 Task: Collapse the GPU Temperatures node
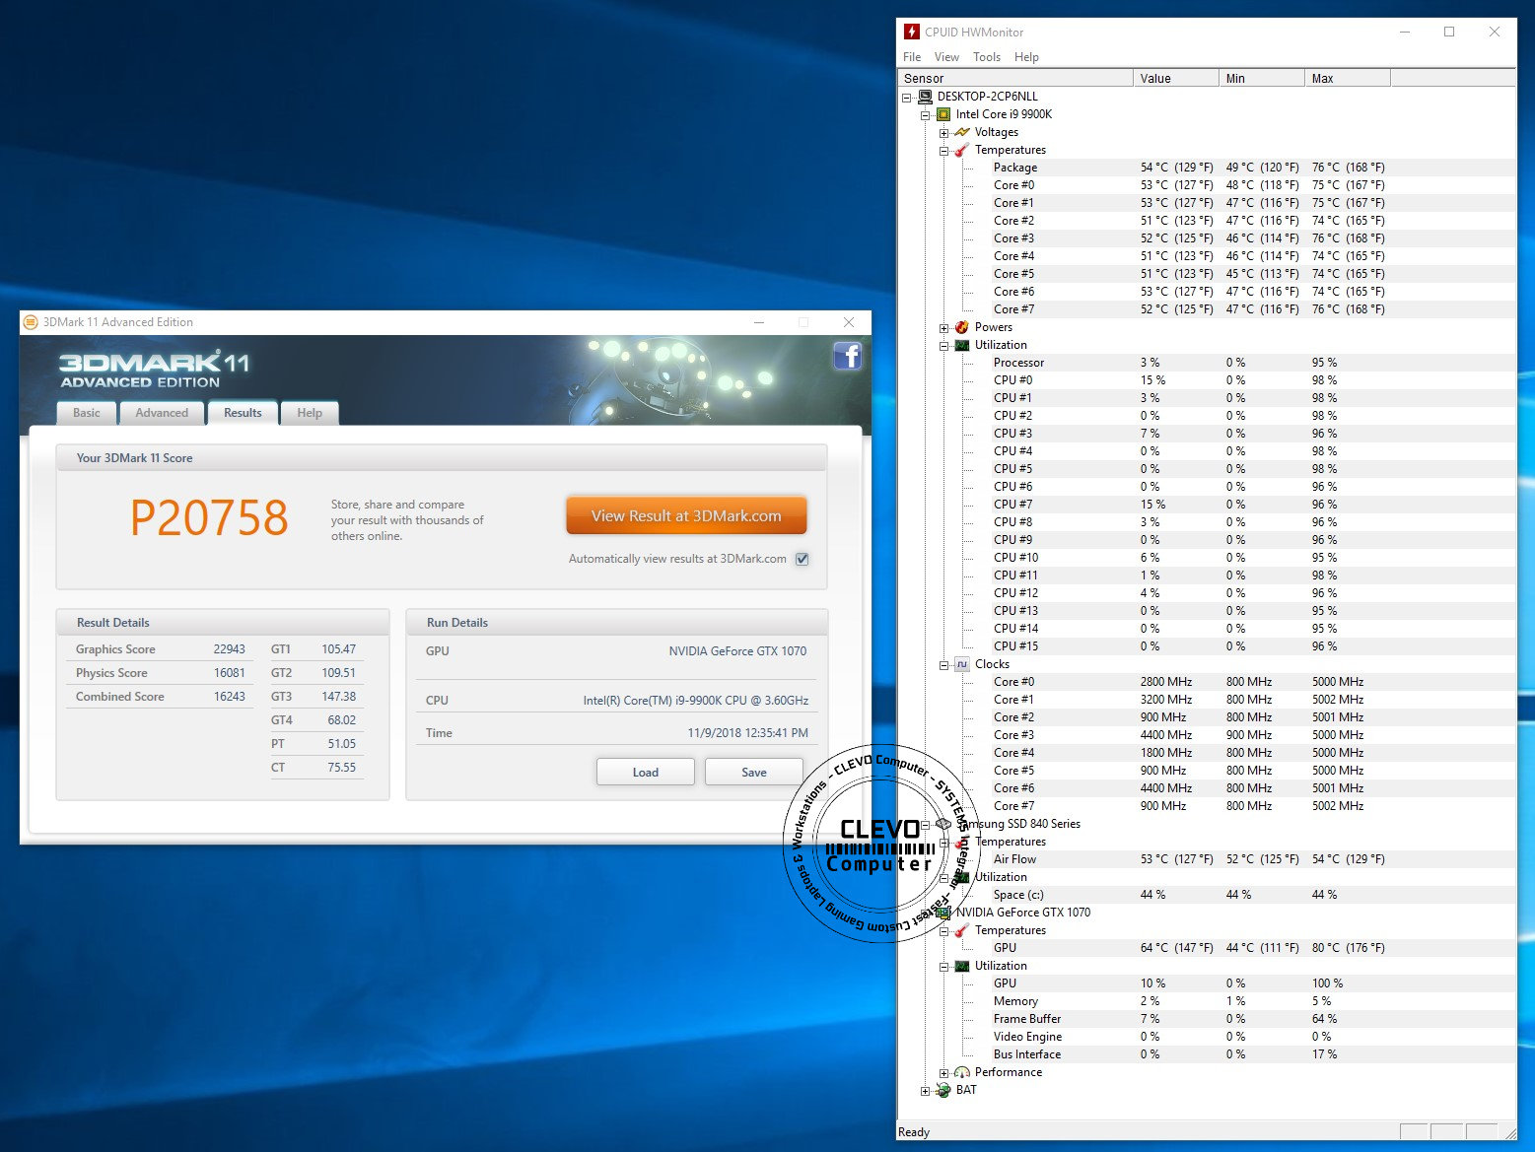944,930
